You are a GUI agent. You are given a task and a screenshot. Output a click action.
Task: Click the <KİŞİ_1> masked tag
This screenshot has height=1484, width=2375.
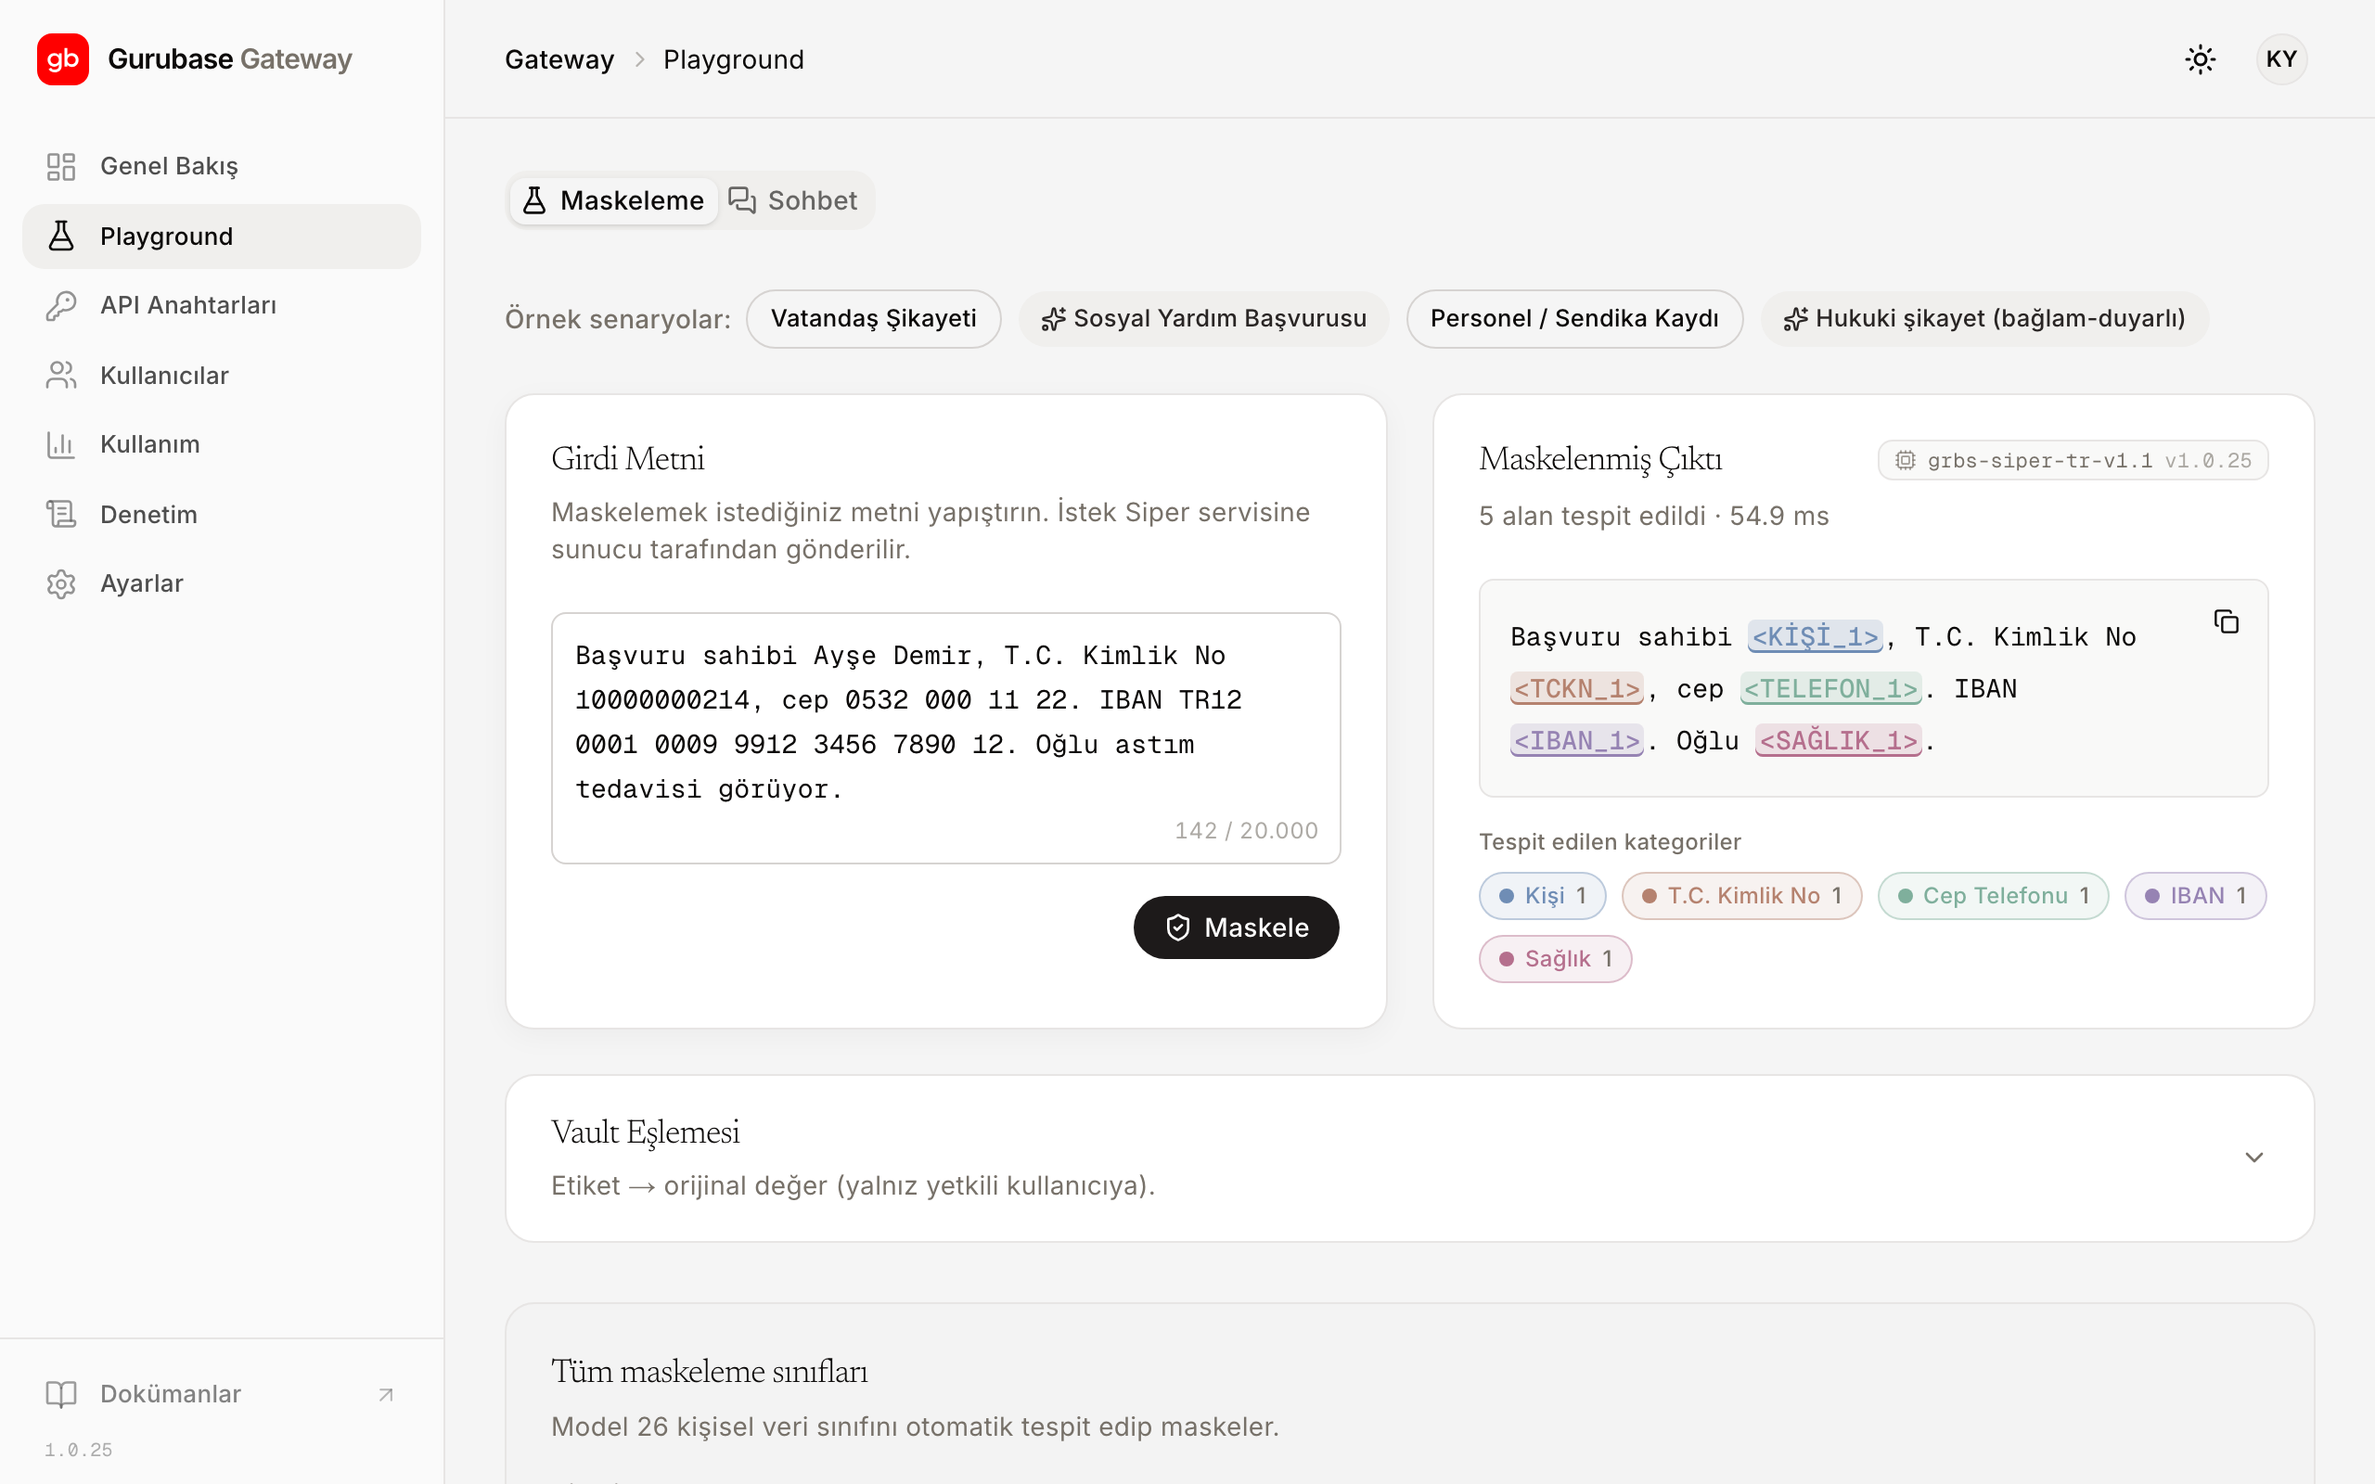[1815, 637]
